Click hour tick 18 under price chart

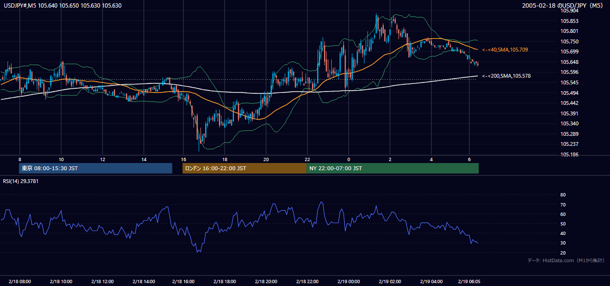tap(225, 159)
